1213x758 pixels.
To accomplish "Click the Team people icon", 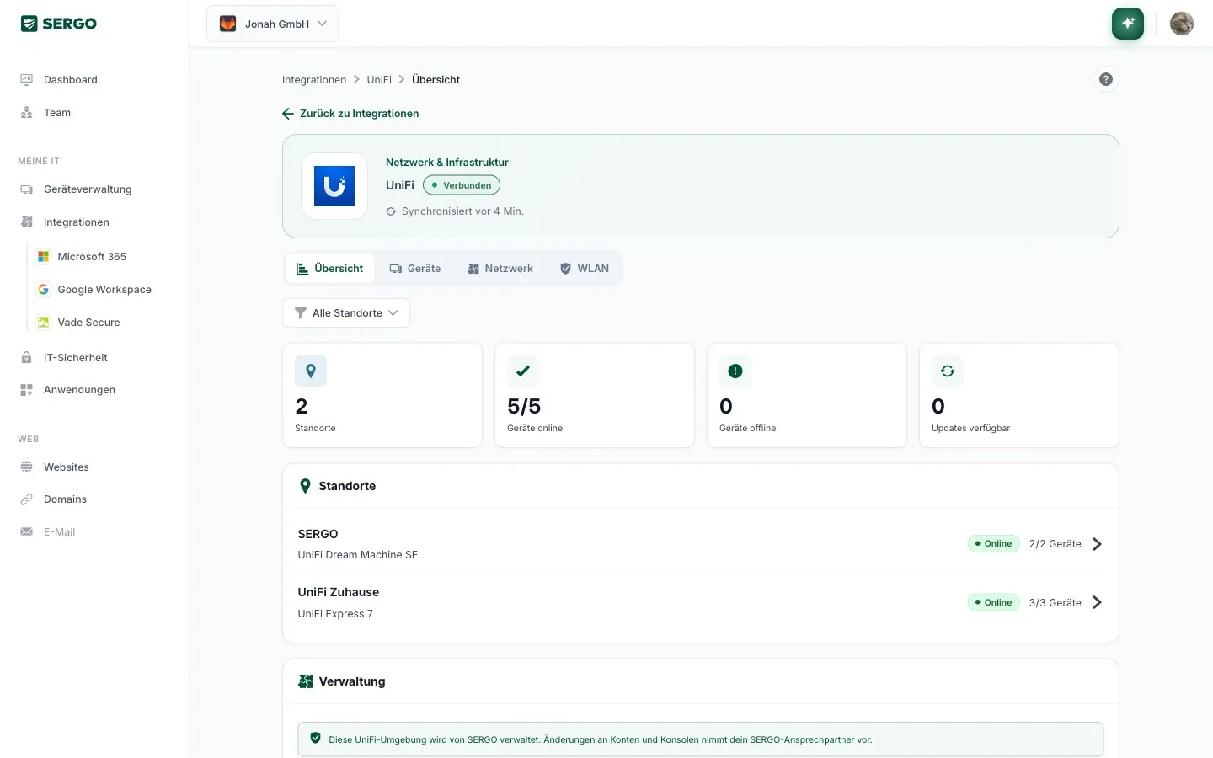I will tap(26, 113).
